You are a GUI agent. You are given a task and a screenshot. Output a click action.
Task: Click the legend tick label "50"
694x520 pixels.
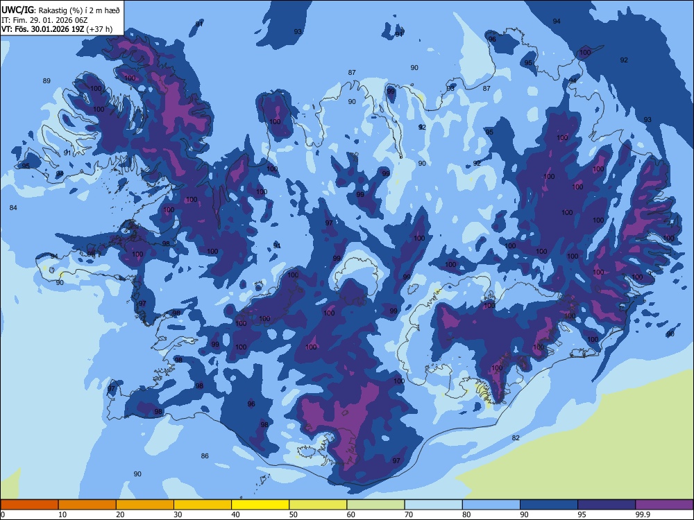click(294, 514)
